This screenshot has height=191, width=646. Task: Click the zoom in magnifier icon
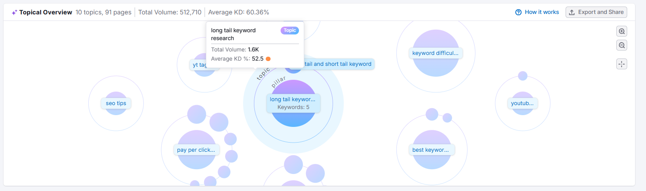(622, 31)
